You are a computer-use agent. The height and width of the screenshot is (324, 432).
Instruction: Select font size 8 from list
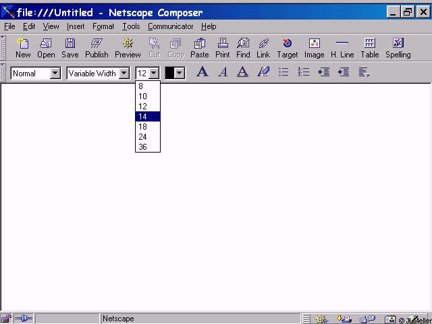click(148, 86)
